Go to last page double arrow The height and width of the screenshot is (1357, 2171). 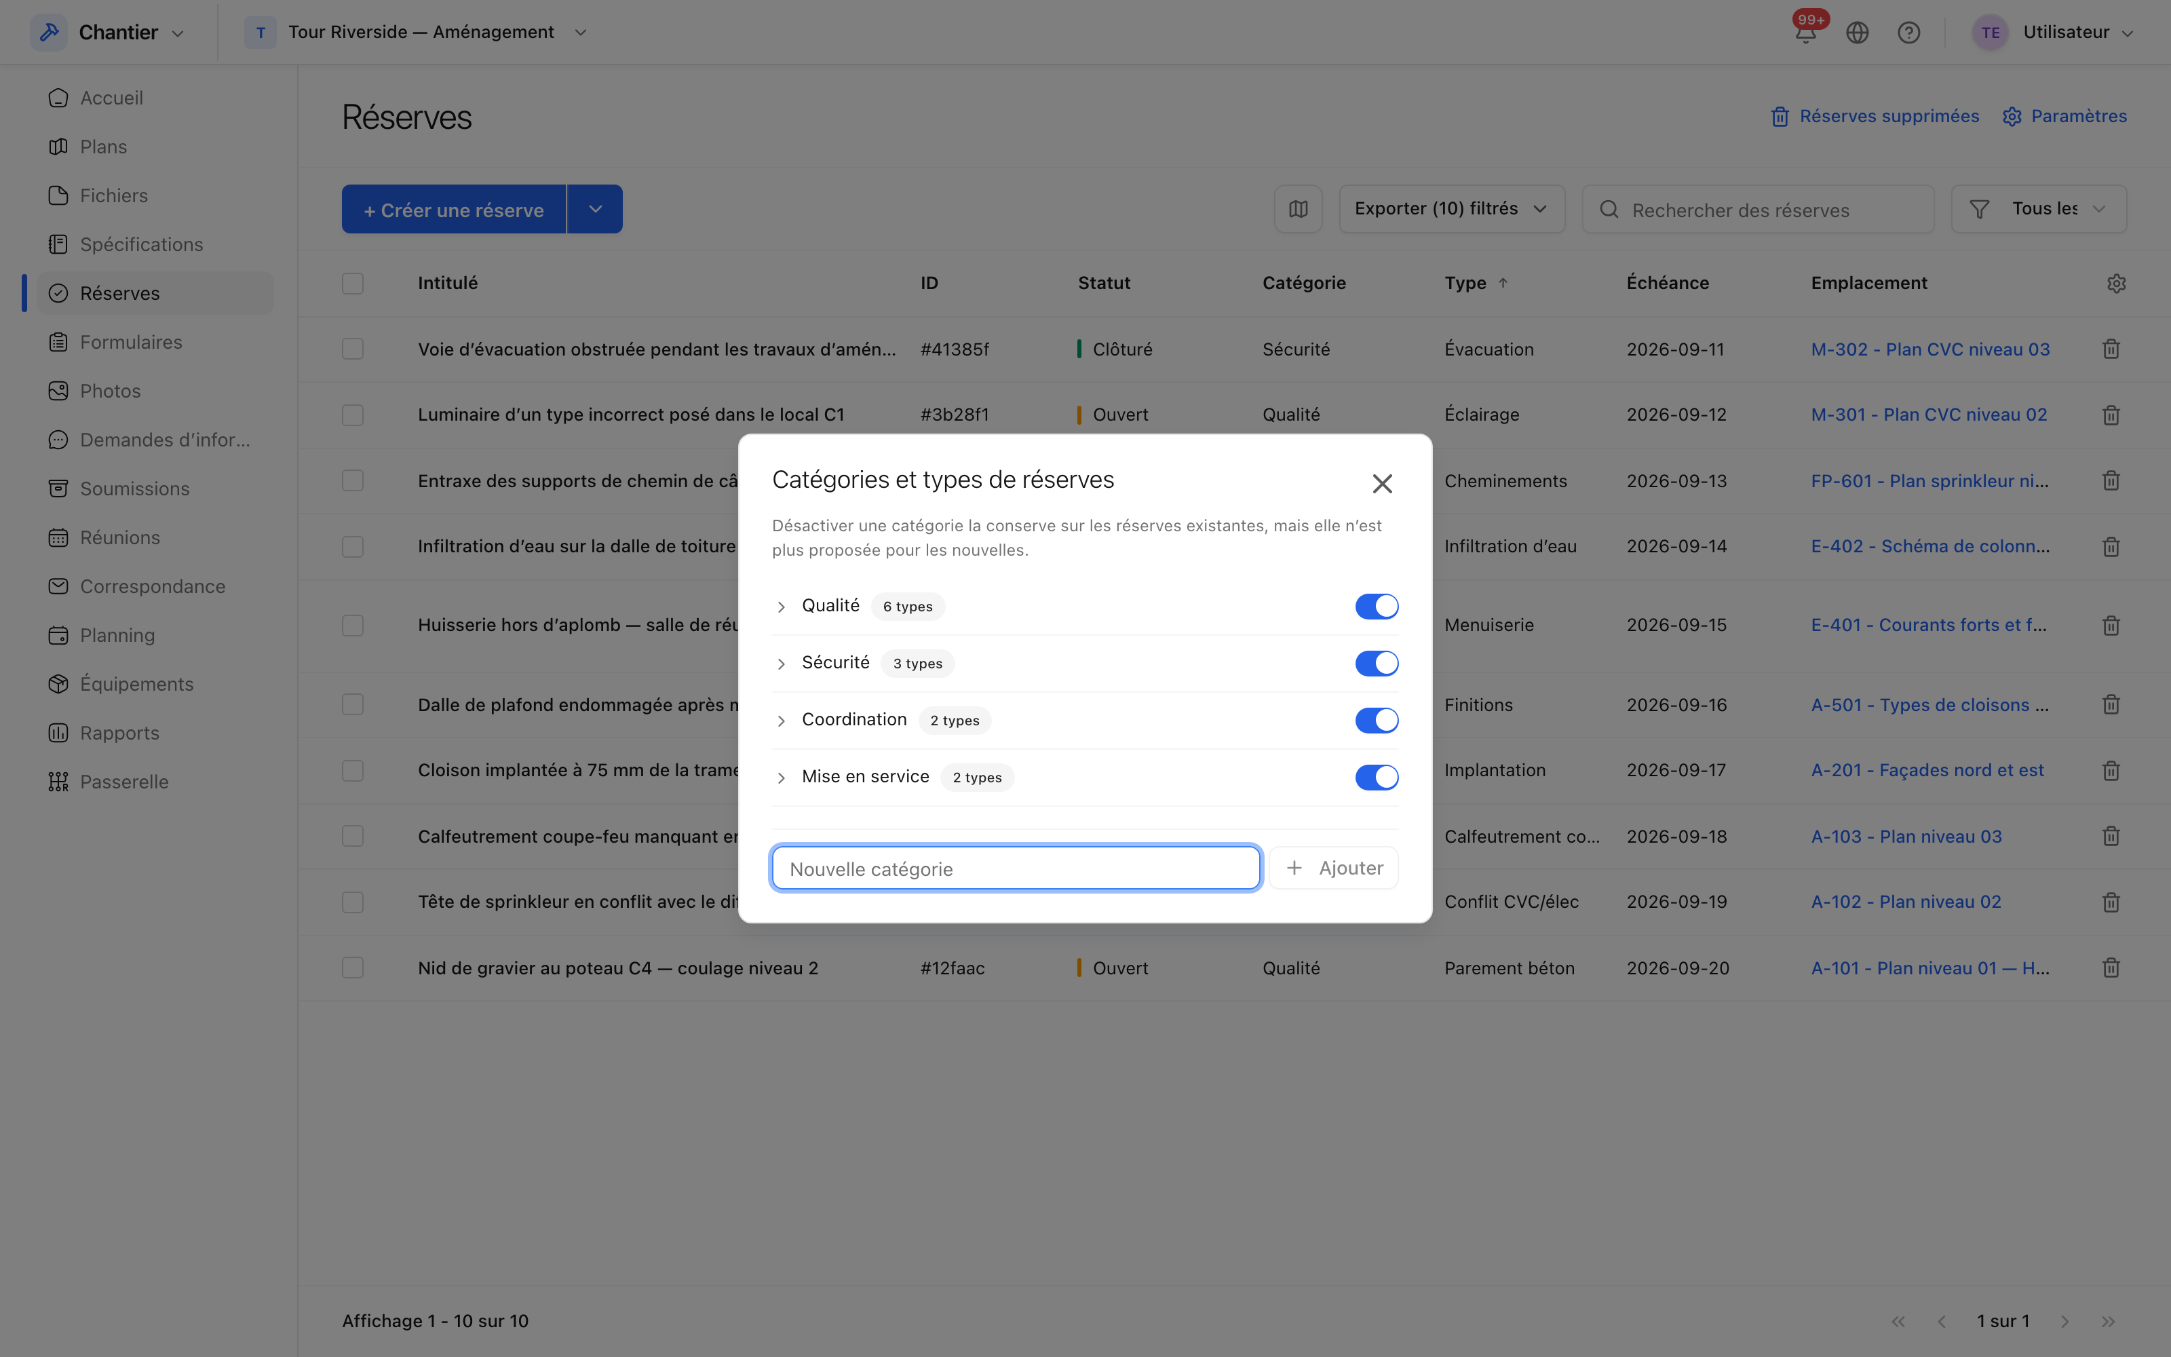2108,1321
